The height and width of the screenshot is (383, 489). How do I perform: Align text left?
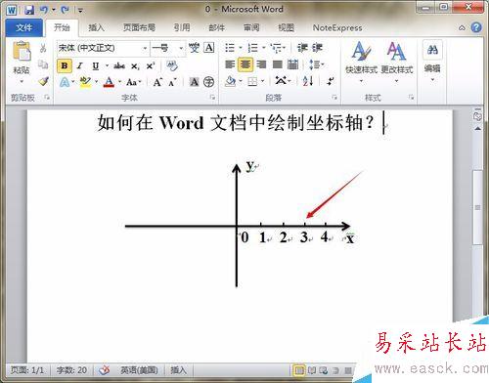(230, 64)
